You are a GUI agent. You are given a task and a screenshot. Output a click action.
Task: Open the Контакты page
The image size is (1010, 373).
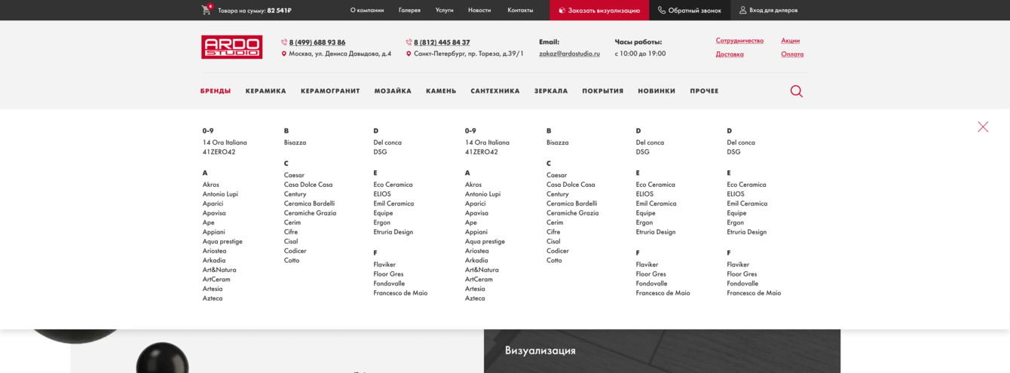[520, 10]
